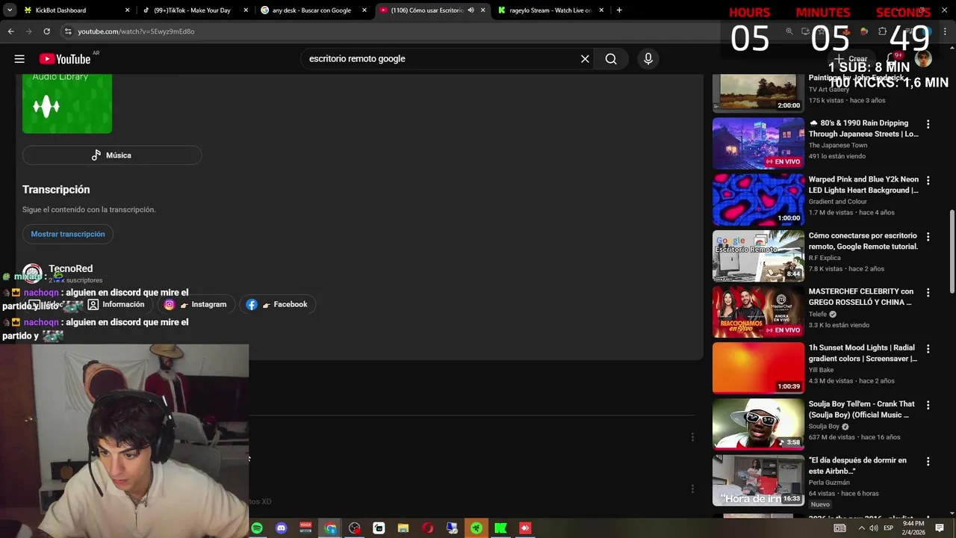The height and width of the screenshot is (538, 956).
Task: Open the YouTube guide hamburger menu
Action: (19, 59)
